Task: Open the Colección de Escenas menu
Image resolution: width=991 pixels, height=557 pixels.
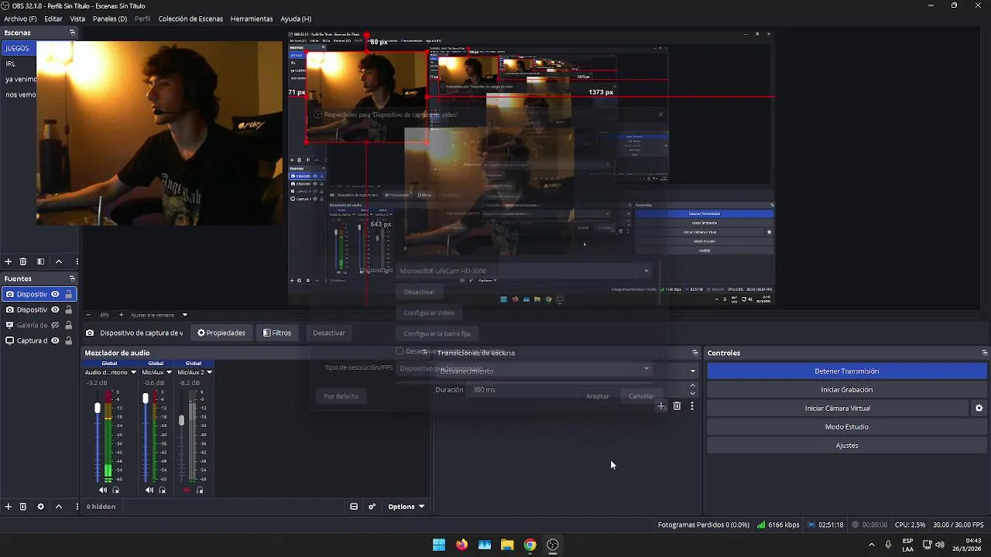Action: point(190,19)
